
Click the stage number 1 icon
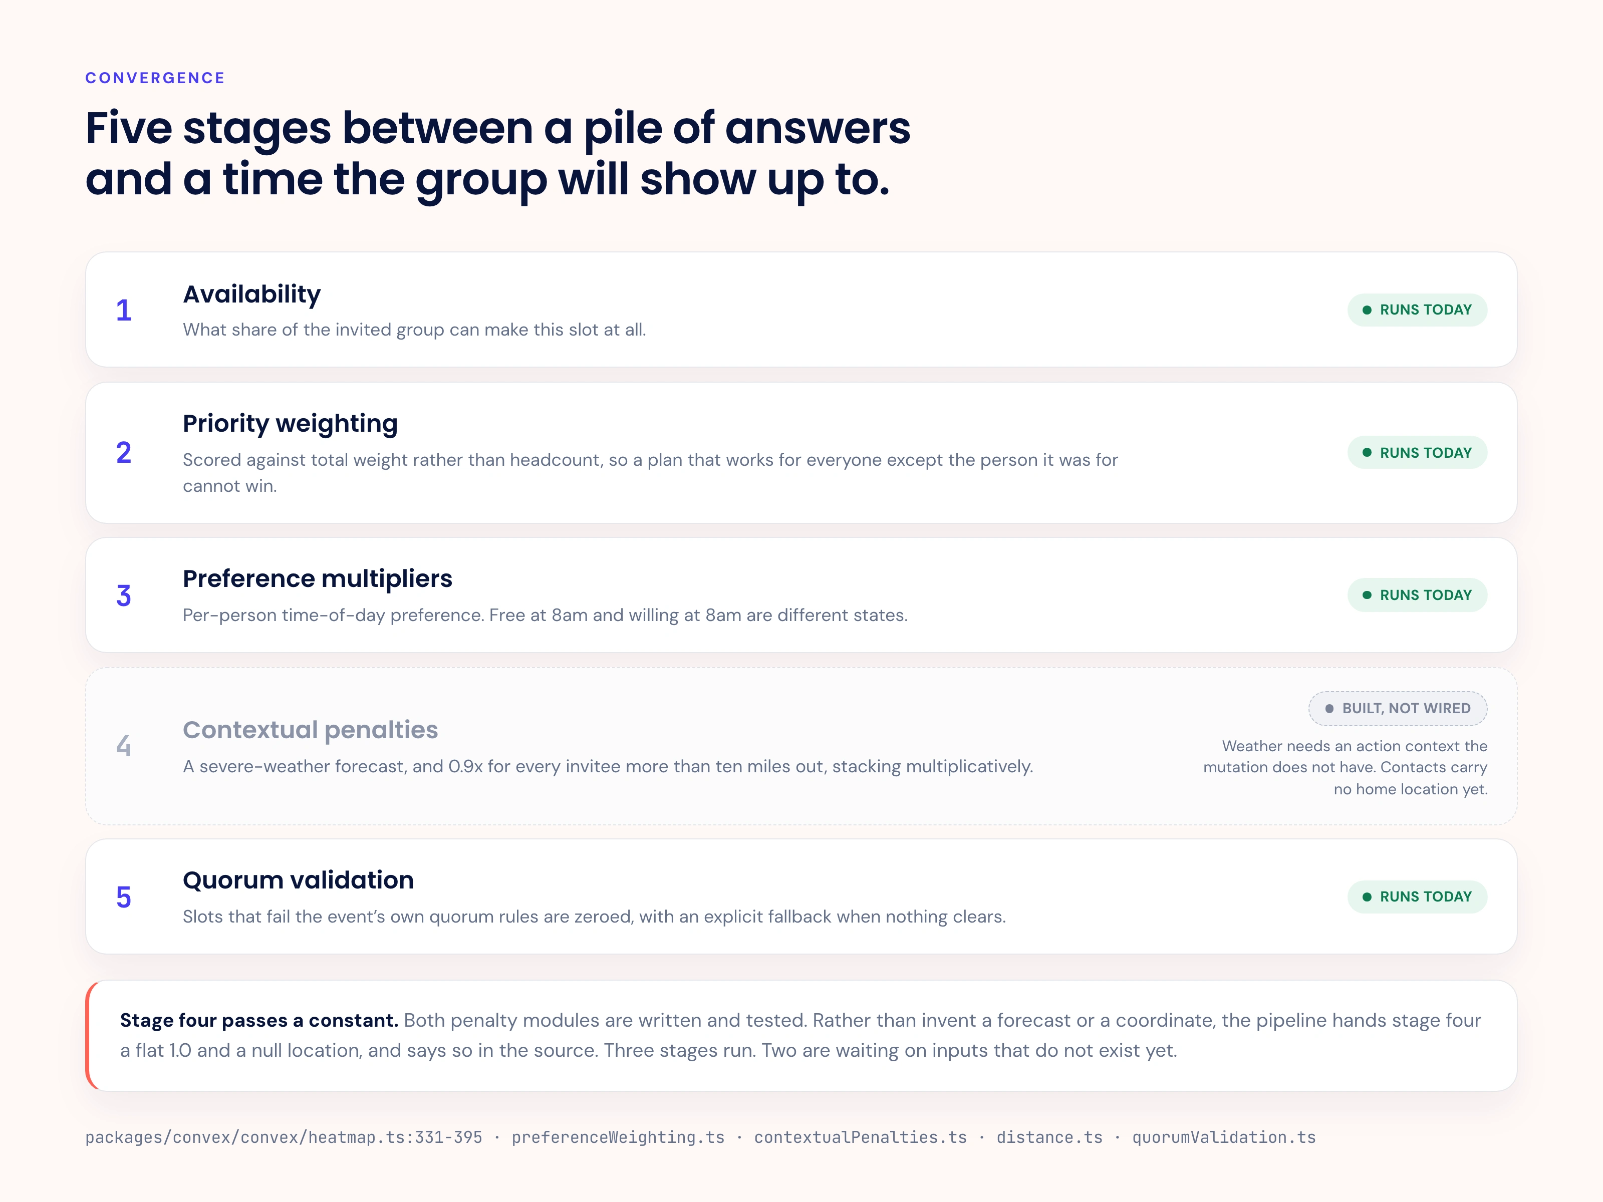click(x=124, y=310)
